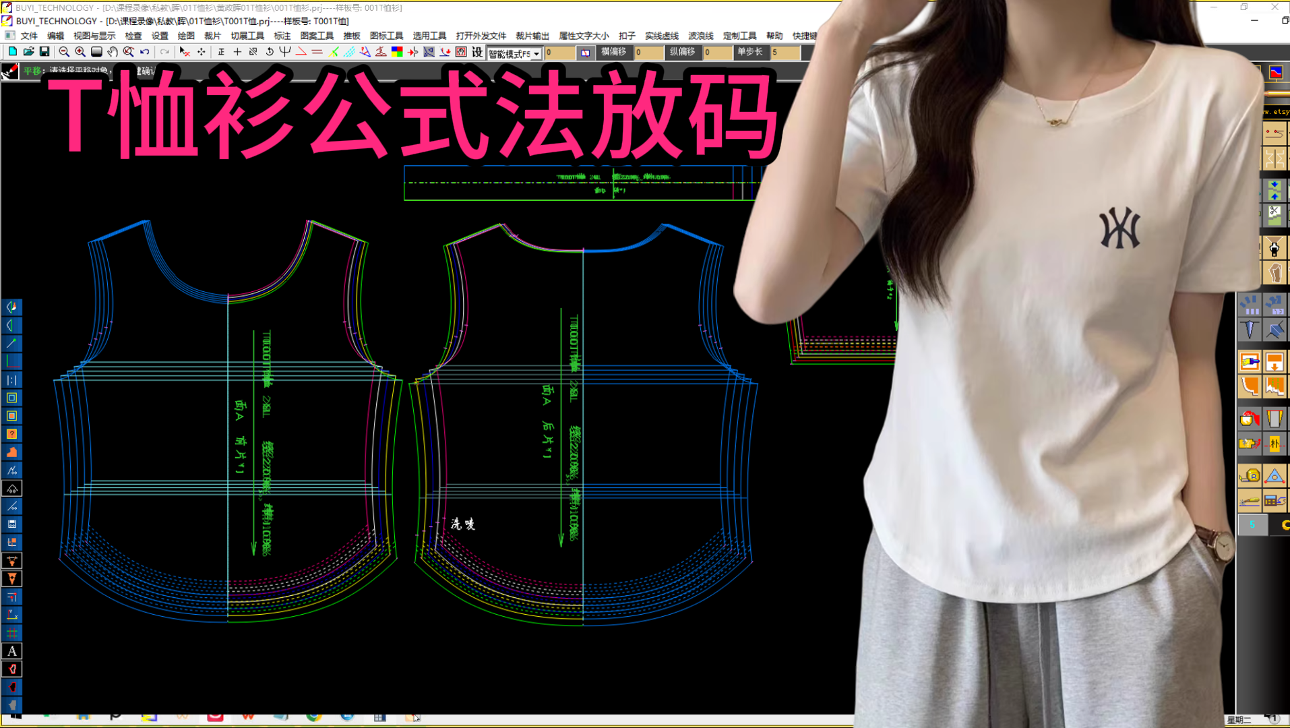Activate the pan hand tool
The image size is (1290, 728).
(x=112, y=51)
